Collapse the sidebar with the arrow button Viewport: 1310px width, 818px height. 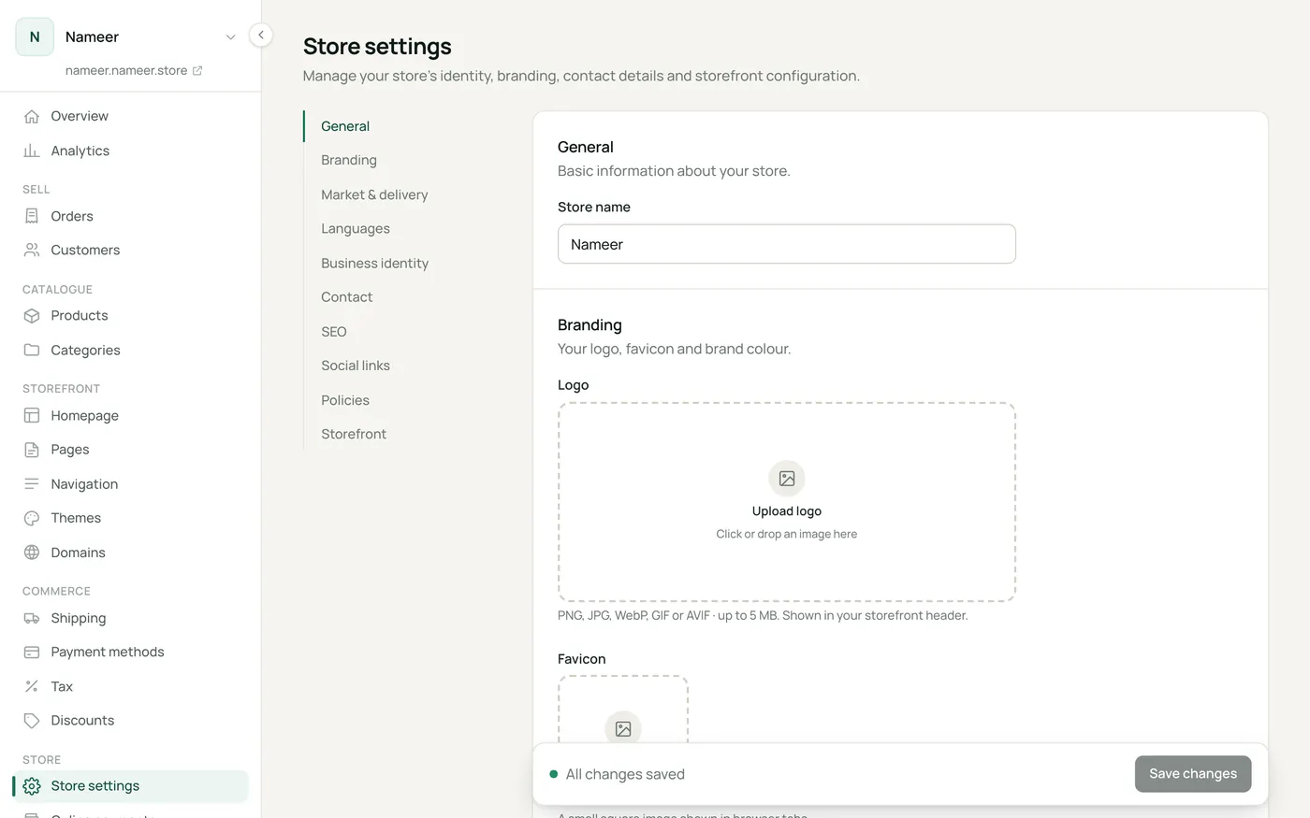click(x=261, y=35)
